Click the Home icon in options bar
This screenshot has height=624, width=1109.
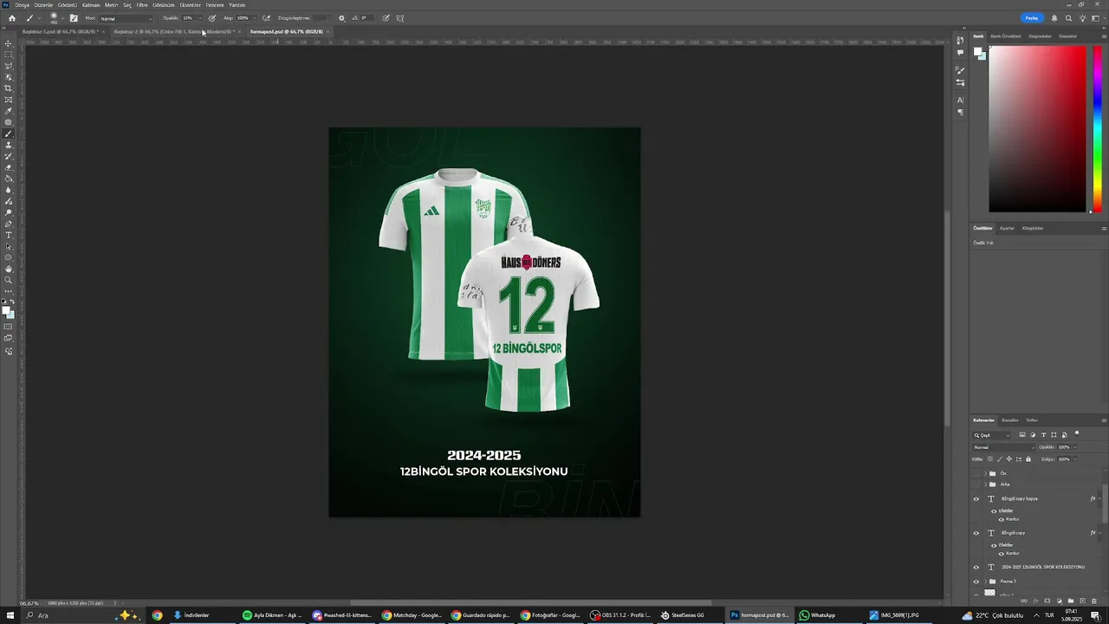[11, 18]
